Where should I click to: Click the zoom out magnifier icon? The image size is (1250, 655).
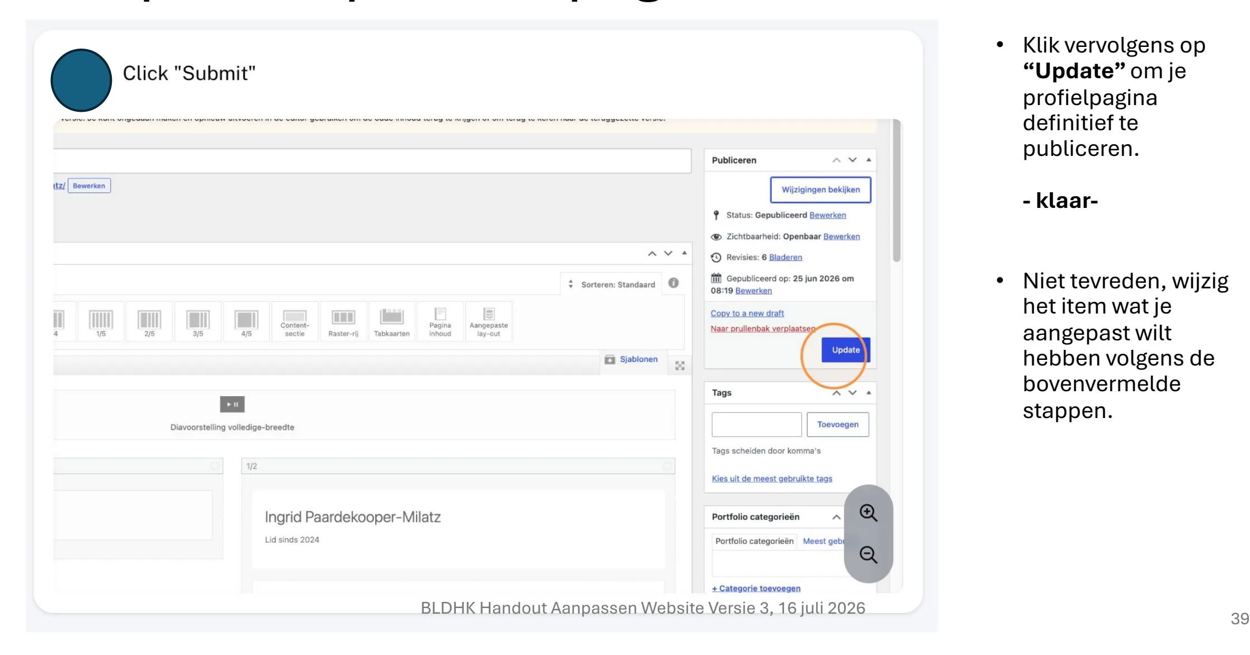pos(868,554)
